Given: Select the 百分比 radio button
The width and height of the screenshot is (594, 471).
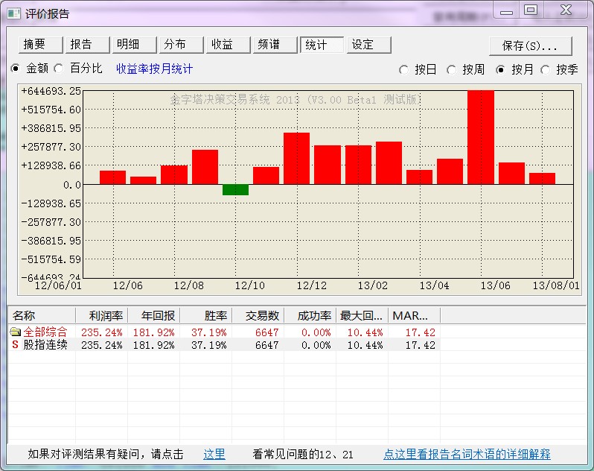Looking at the screenshot, I should [59, 69].
